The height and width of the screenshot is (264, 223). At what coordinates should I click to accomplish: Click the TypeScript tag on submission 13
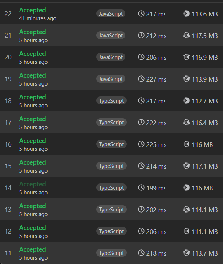[111, 210]
